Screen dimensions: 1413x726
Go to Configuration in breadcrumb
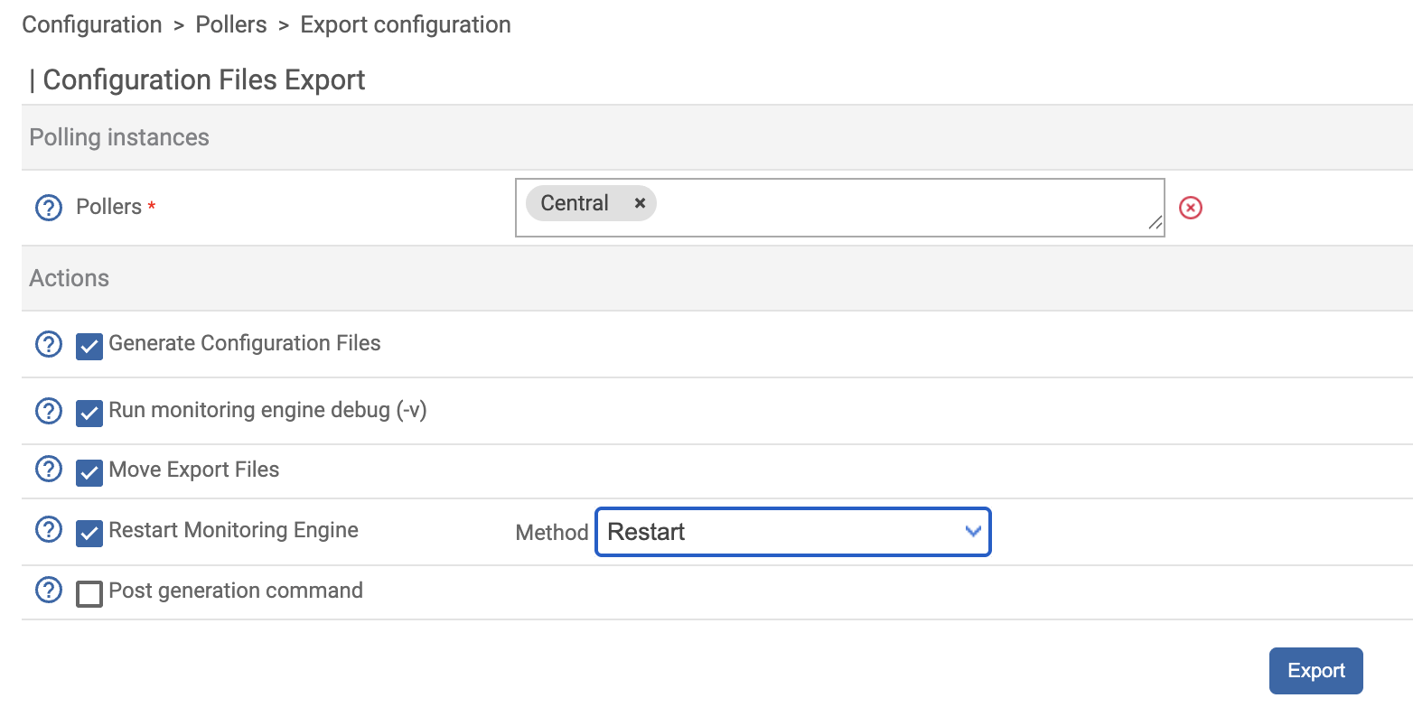pyautogui.click(x=92, y=24)
